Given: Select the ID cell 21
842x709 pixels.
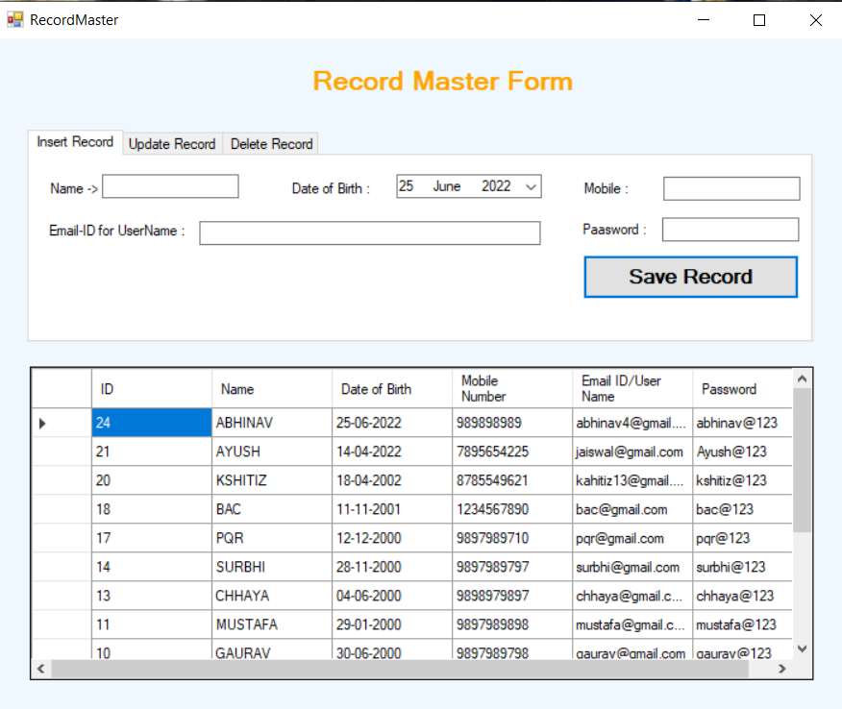Looking at the screenshot, I should (152, 452).
